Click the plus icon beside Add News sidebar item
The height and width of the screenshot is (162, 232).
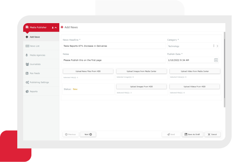click(x=27, y=37)
